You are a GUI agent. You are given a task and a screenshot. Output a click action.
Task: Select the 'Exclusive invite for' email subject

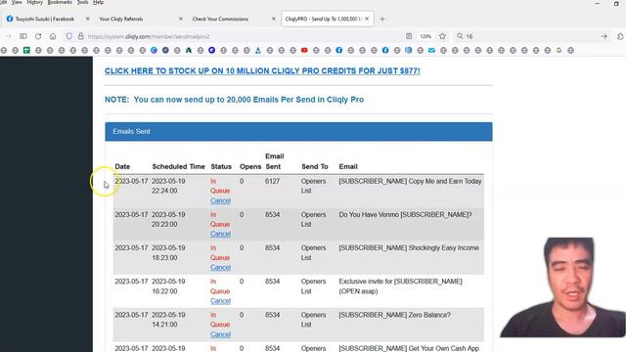(x=400, y=286)
